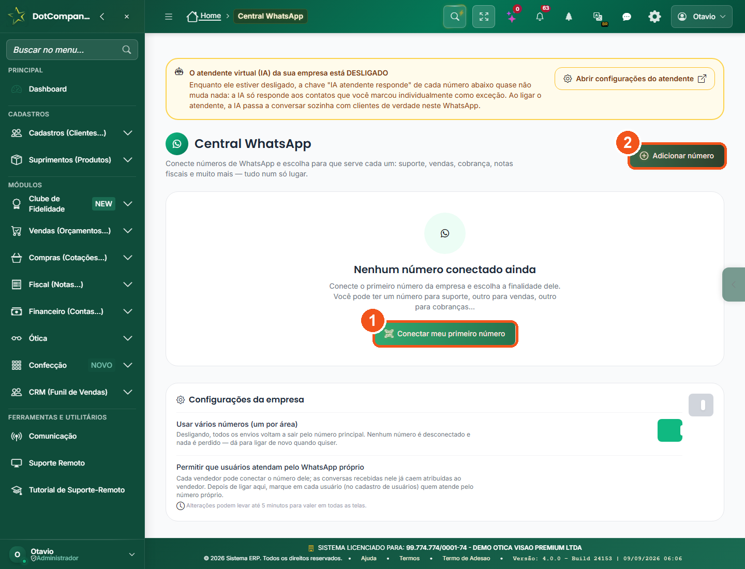Viewport: 745px width, 569px height.
Task: Open quick search with the magnifier button
Action: coord(455,17)
